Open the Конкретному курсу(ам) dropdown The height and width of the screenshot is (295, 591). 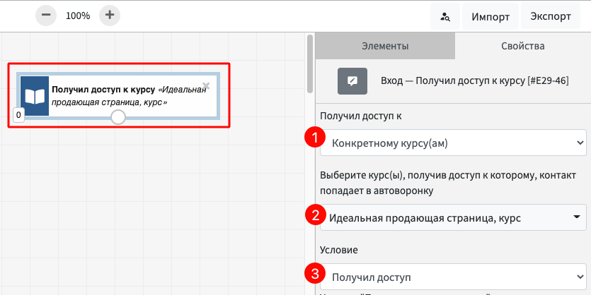point(453,144)
